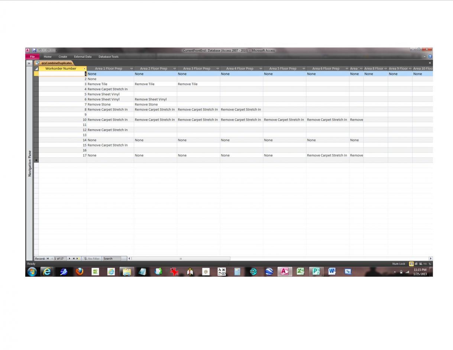Switch to Microsoft Access taskbar button
Screen dimensions: 453x350
[x=284, y=272]
